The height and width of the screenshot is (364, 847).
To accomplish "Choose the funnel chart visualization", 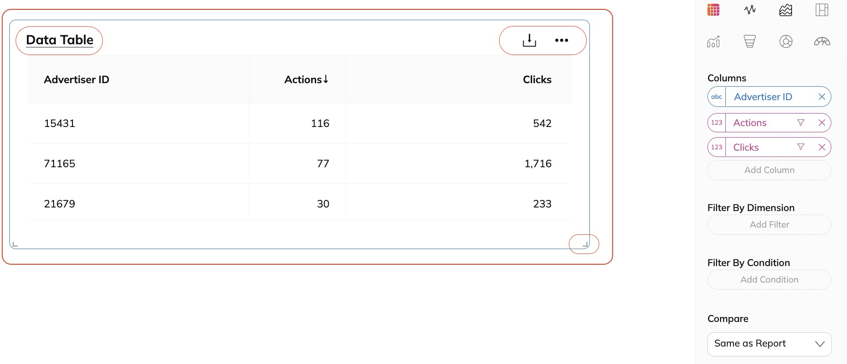I will click(750, 42).
